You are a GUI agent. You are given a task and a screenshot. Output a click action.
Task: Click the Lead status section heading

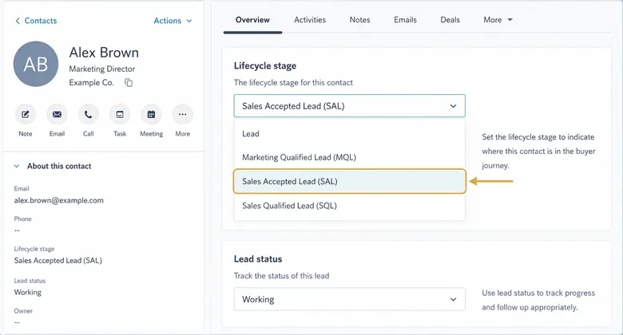tap(258, 258)
